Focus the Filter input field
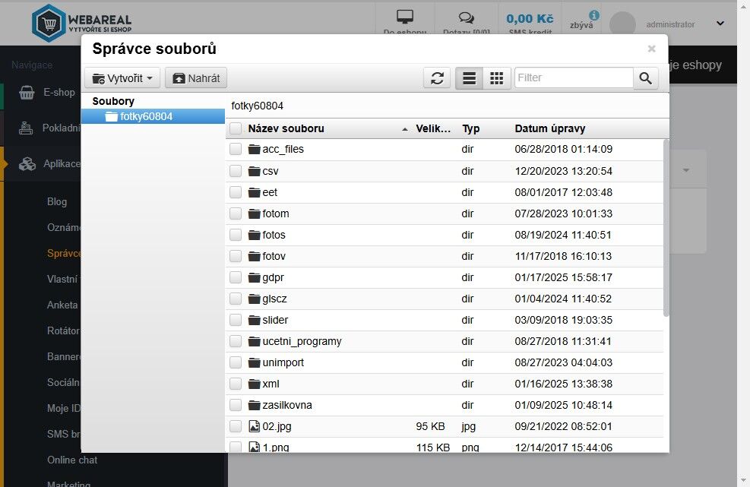 click(x=574, y=77)
